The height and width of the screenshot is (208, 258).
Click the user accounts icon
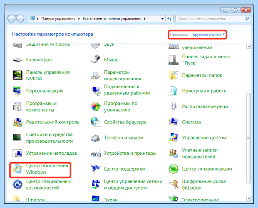tap(174, 153)
